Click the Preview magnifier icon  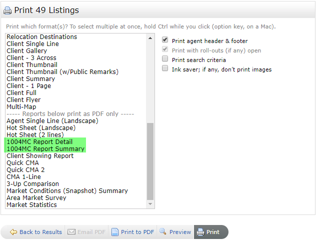point(162,231)
